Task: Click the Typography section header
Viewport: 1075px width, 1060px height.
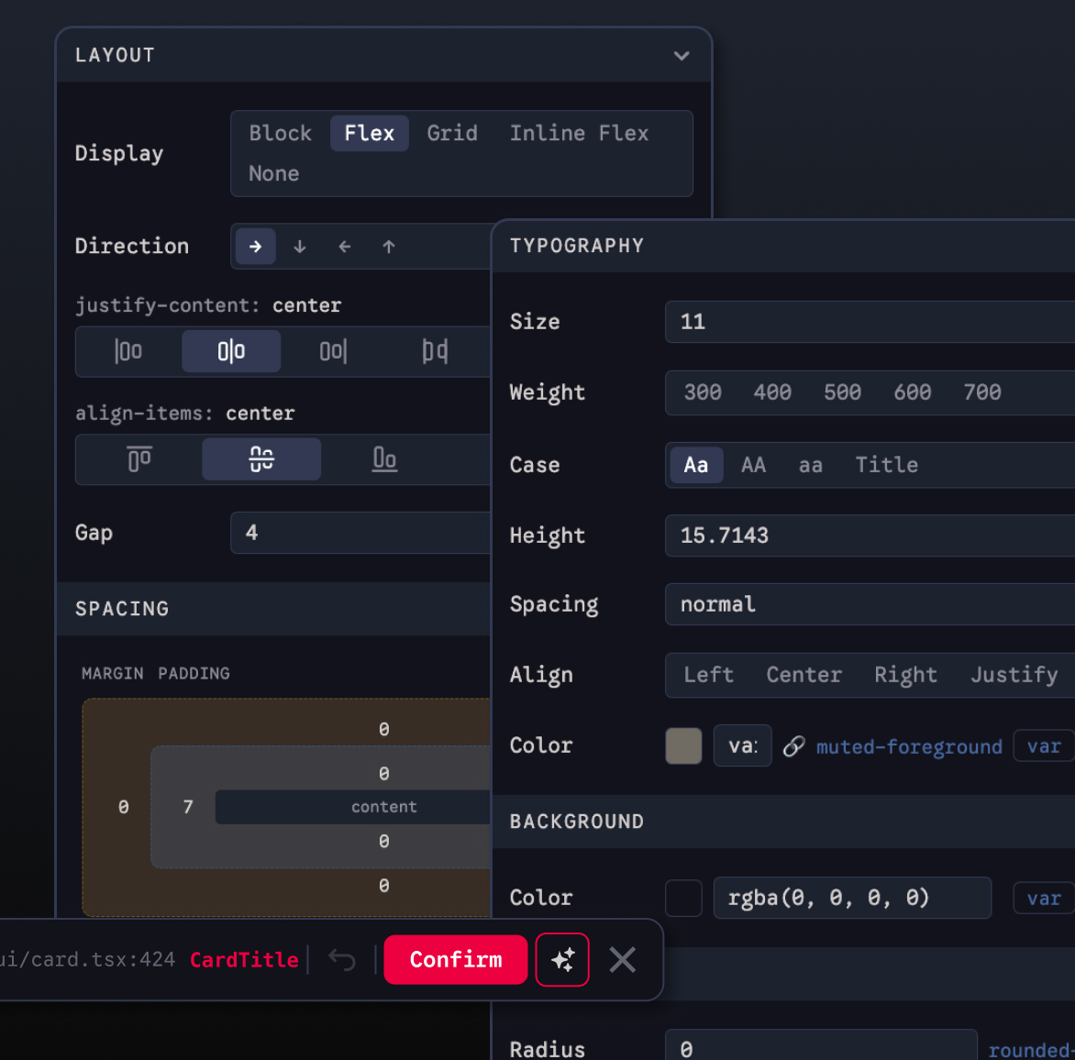Action: pyautogui.click(x=783, y=247)
